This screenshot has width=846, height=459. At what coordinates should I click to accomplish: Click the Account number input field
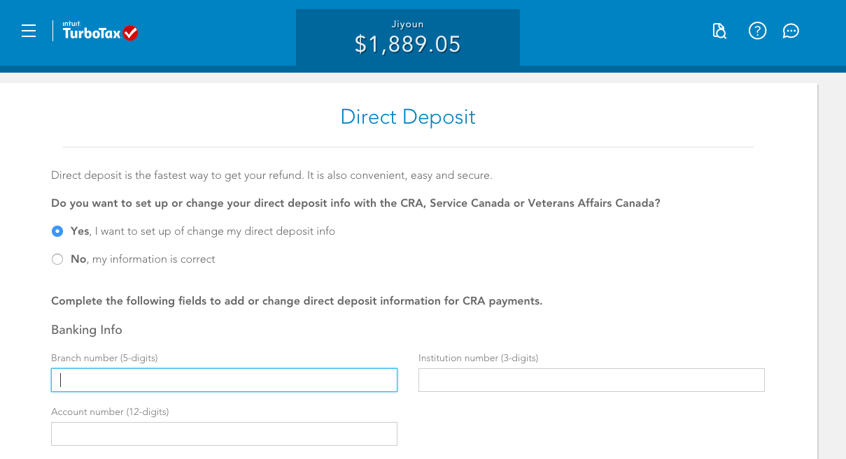(x=224, y=434)
